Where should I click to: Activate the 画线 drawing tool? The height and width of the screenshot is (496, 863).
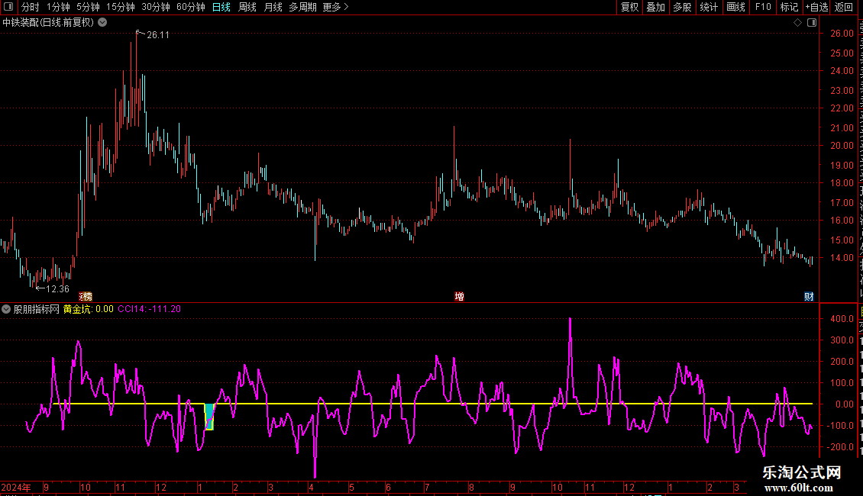pos(735,7)
